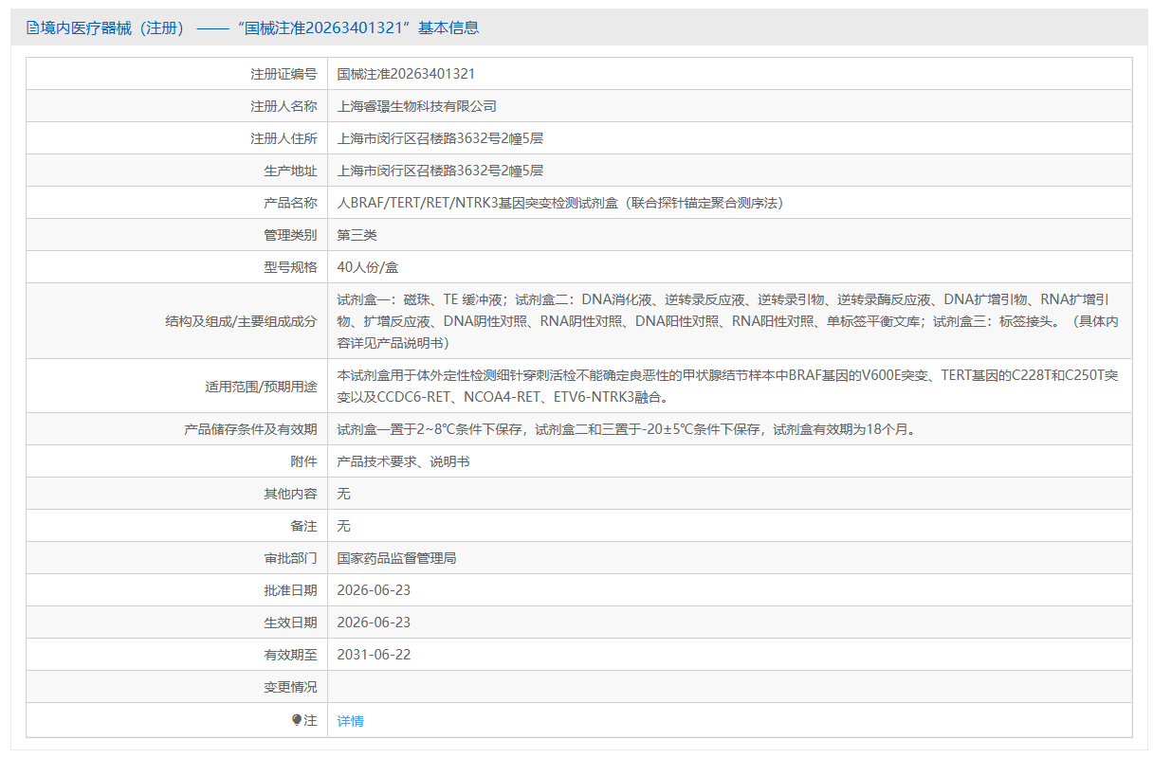Image resolution: width=1153 pixels, height=758 pixels.
Task: Click the 审批部门 label
Action: (x=290, y=558)
